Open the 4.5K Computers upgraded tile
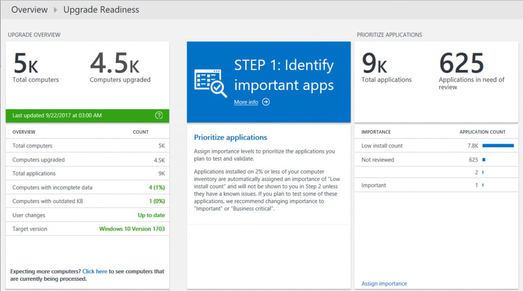Viewport: 523px width, 291px height. pyautogui.click(x=120, y=67)
